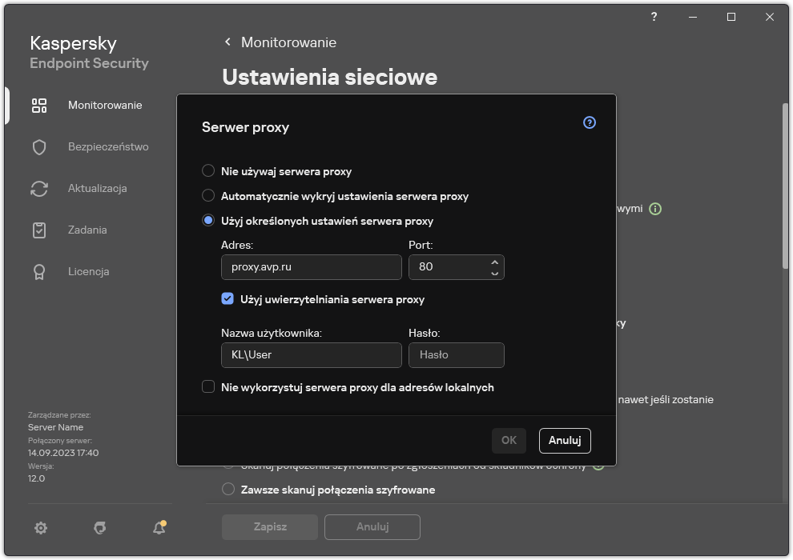The width and height of the screenshot is (793, 560).
Task: Open settings gear icon in sidebar bottom
Action: click(x=41, y=528)
